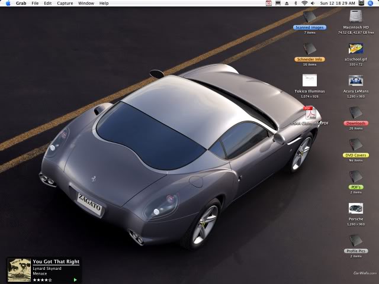Select the Tokico Illuminas image thumbnail

[310, 80]
